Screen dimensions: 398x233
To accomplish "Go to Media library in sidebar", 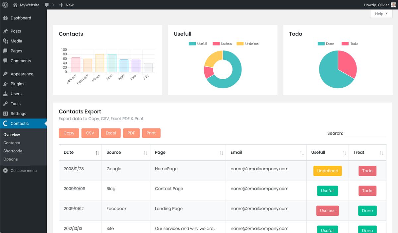I will click(16, 41).
